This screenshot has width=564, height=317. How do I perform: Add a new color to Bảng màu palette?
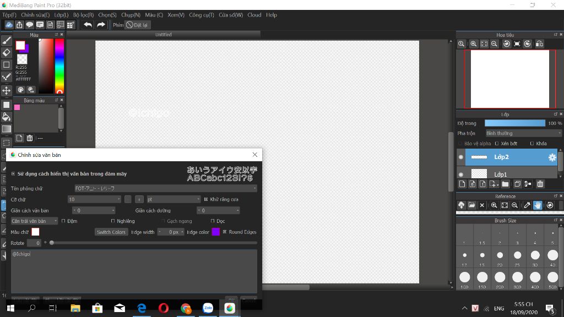coord(19,138)
